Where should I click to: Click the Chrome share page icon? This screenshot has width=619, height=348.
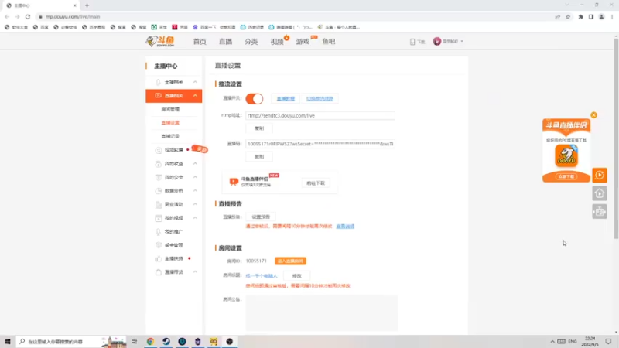click(x=557, y=16)
